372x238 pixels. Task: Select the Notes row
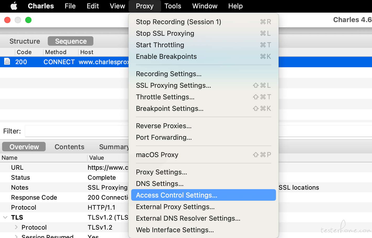pyautogui.click(x=64, y=187)
